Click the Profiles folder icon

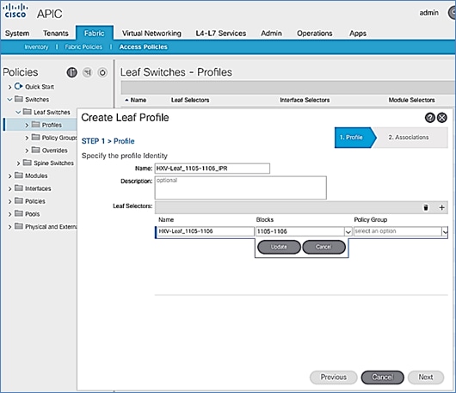click(36, 125)
